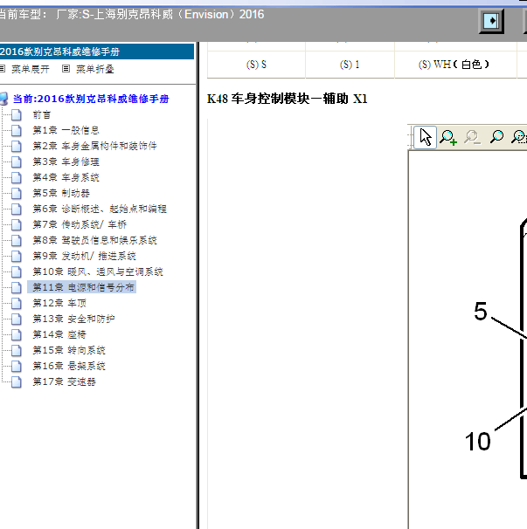Select 第15章 转向系统
The image size is (527, 529).
(x=69, y=350)
